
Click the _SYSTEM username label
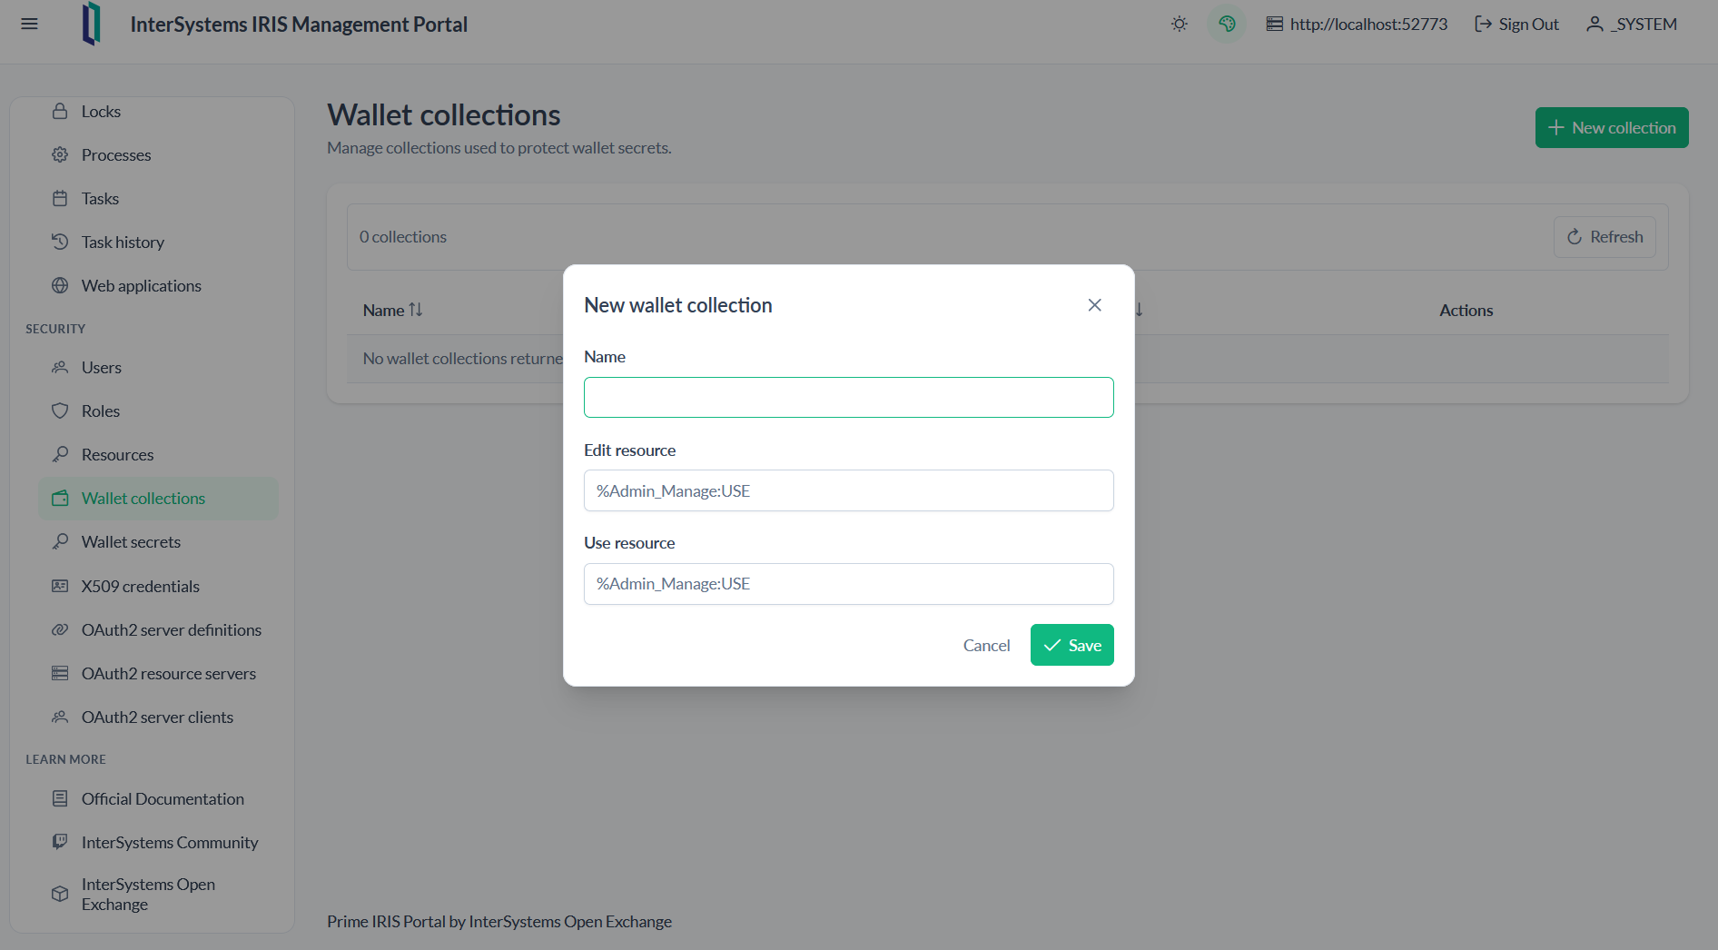pyautogui.click(x=1644, y=24)
